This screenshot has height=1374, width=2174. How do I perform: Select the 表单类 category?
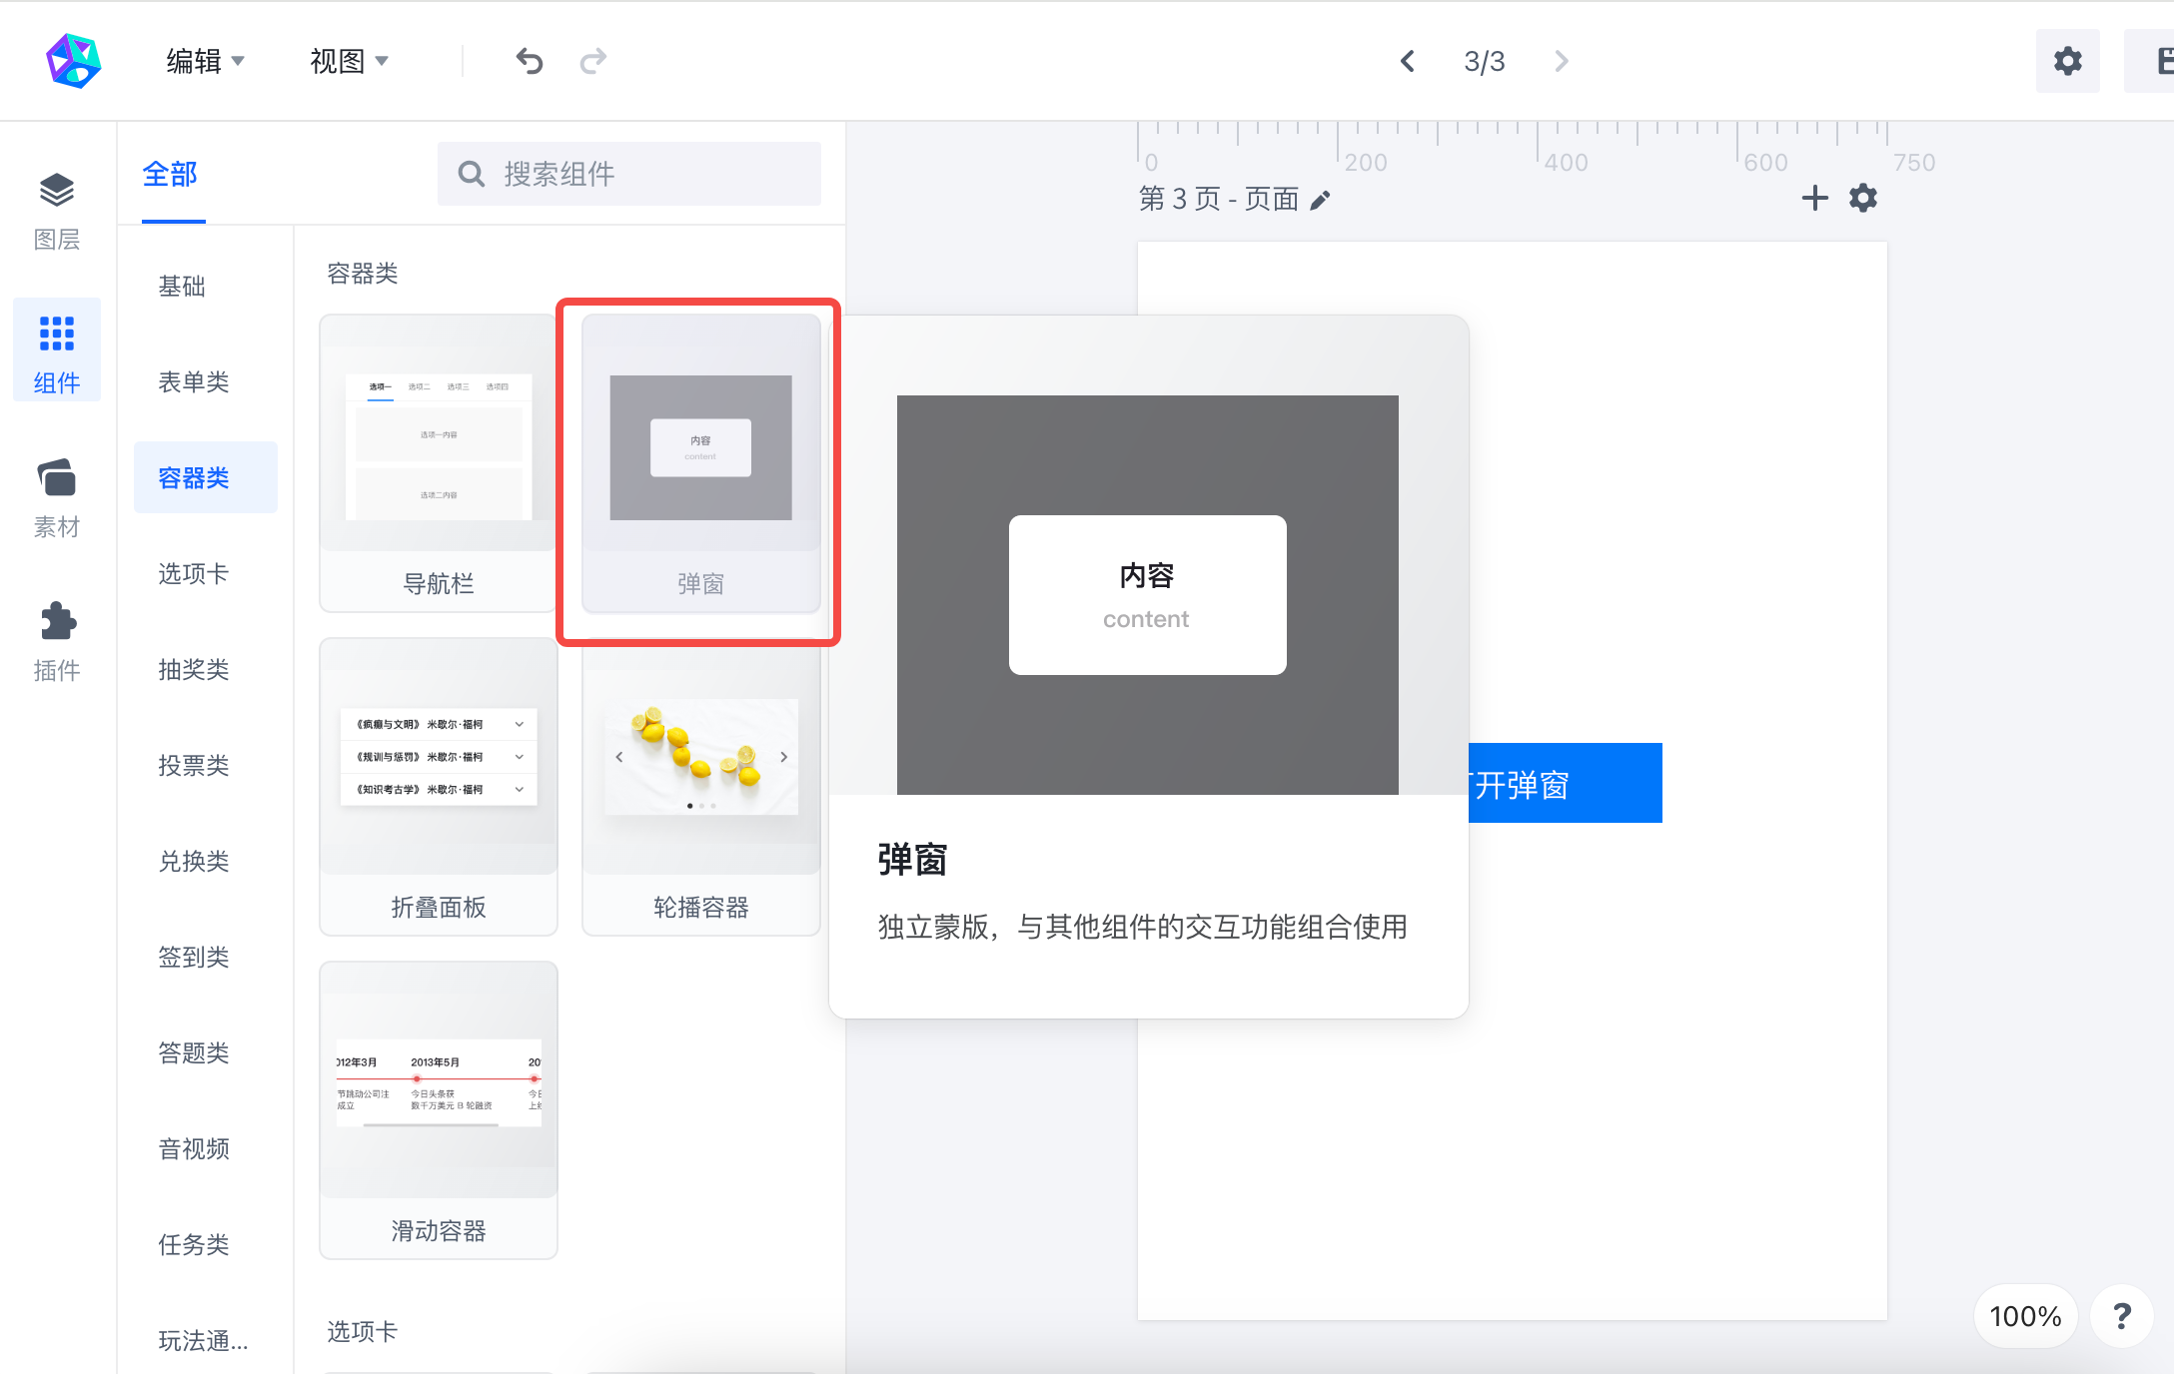pos(194,381)
